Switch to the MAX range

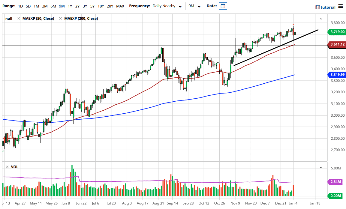pyautogui.click(x=120, y=6)
